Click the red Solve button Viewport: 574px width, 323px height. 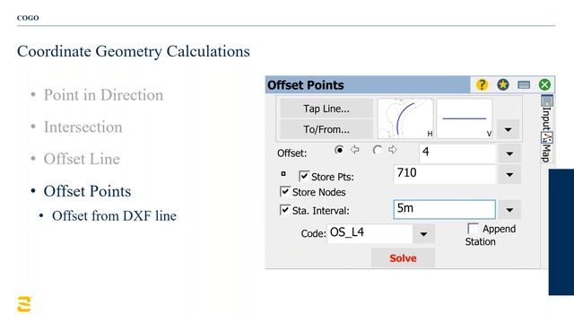pyautogui.click(x=403, y=258)
